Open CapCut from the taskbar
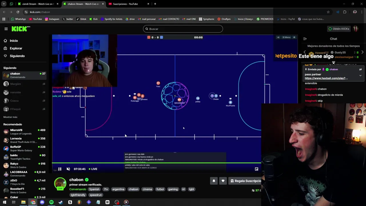 pos(108,202)
